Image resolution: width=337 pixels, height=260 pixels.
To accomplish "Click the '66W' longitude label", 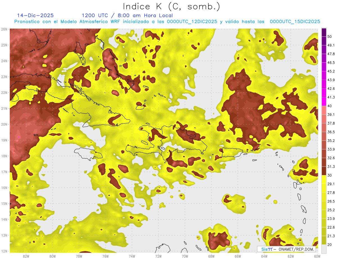I will point(238,256).
